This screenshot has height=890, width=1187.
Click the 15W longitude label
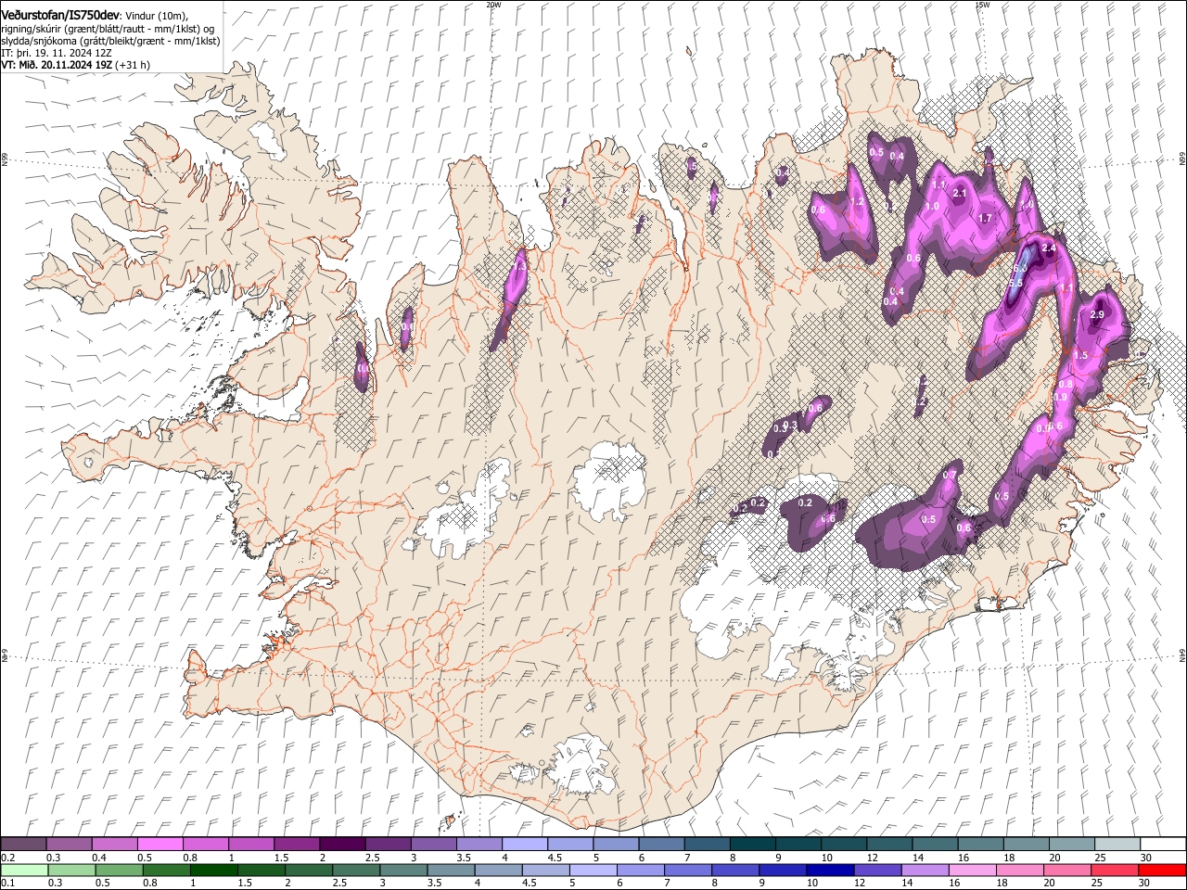(x=982, y=5)
